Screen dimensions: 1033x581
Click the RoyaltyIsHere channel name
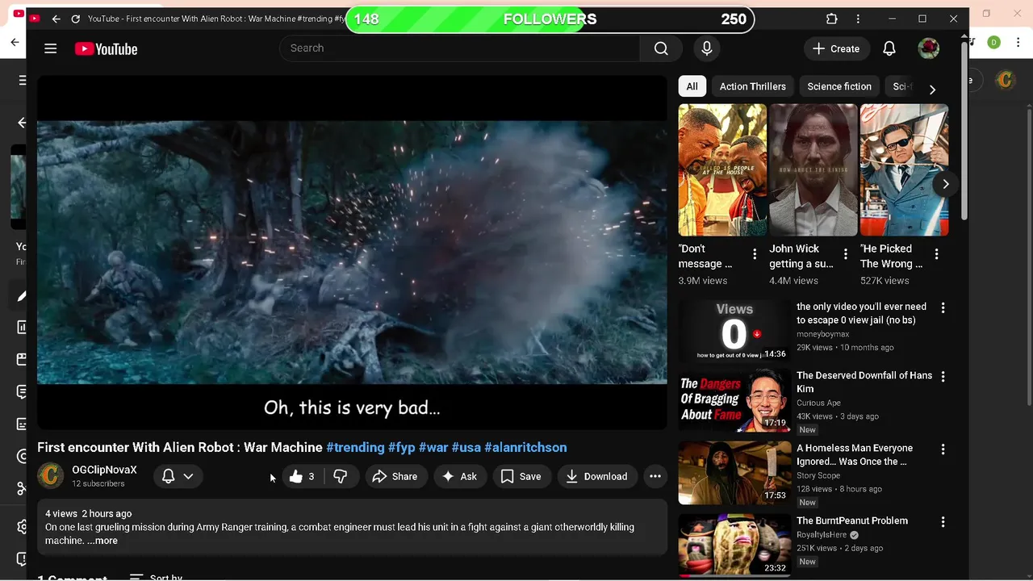tap(822, 534)
